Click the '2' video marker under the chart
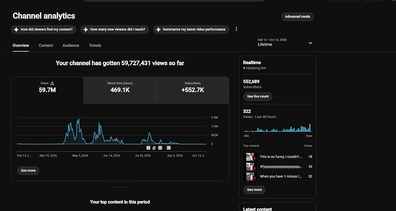The height and width of the screenshot is (211, 396). click(160, 148)
